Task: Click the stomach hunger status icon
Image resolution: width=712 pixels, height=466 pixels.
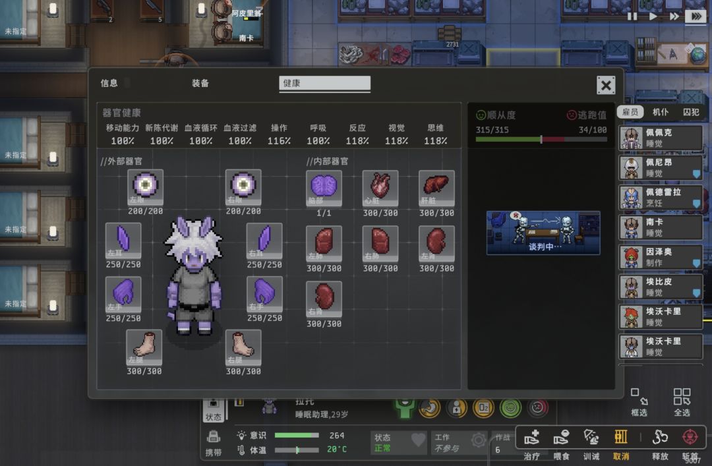Action: point(430,407)
